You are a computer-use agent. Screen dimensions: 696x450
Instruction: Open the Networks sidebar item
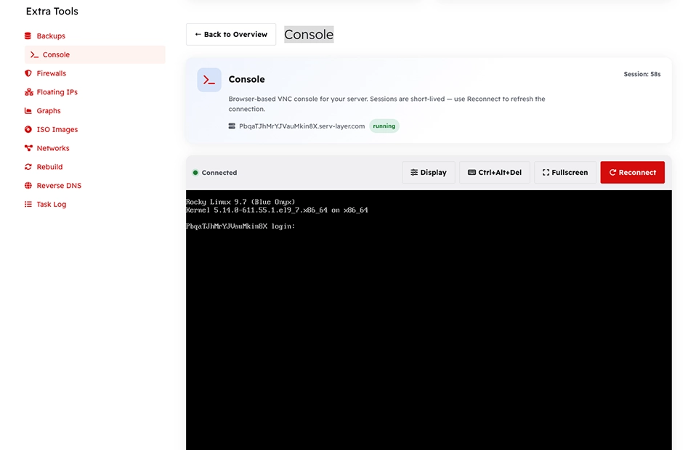[52, 148]
